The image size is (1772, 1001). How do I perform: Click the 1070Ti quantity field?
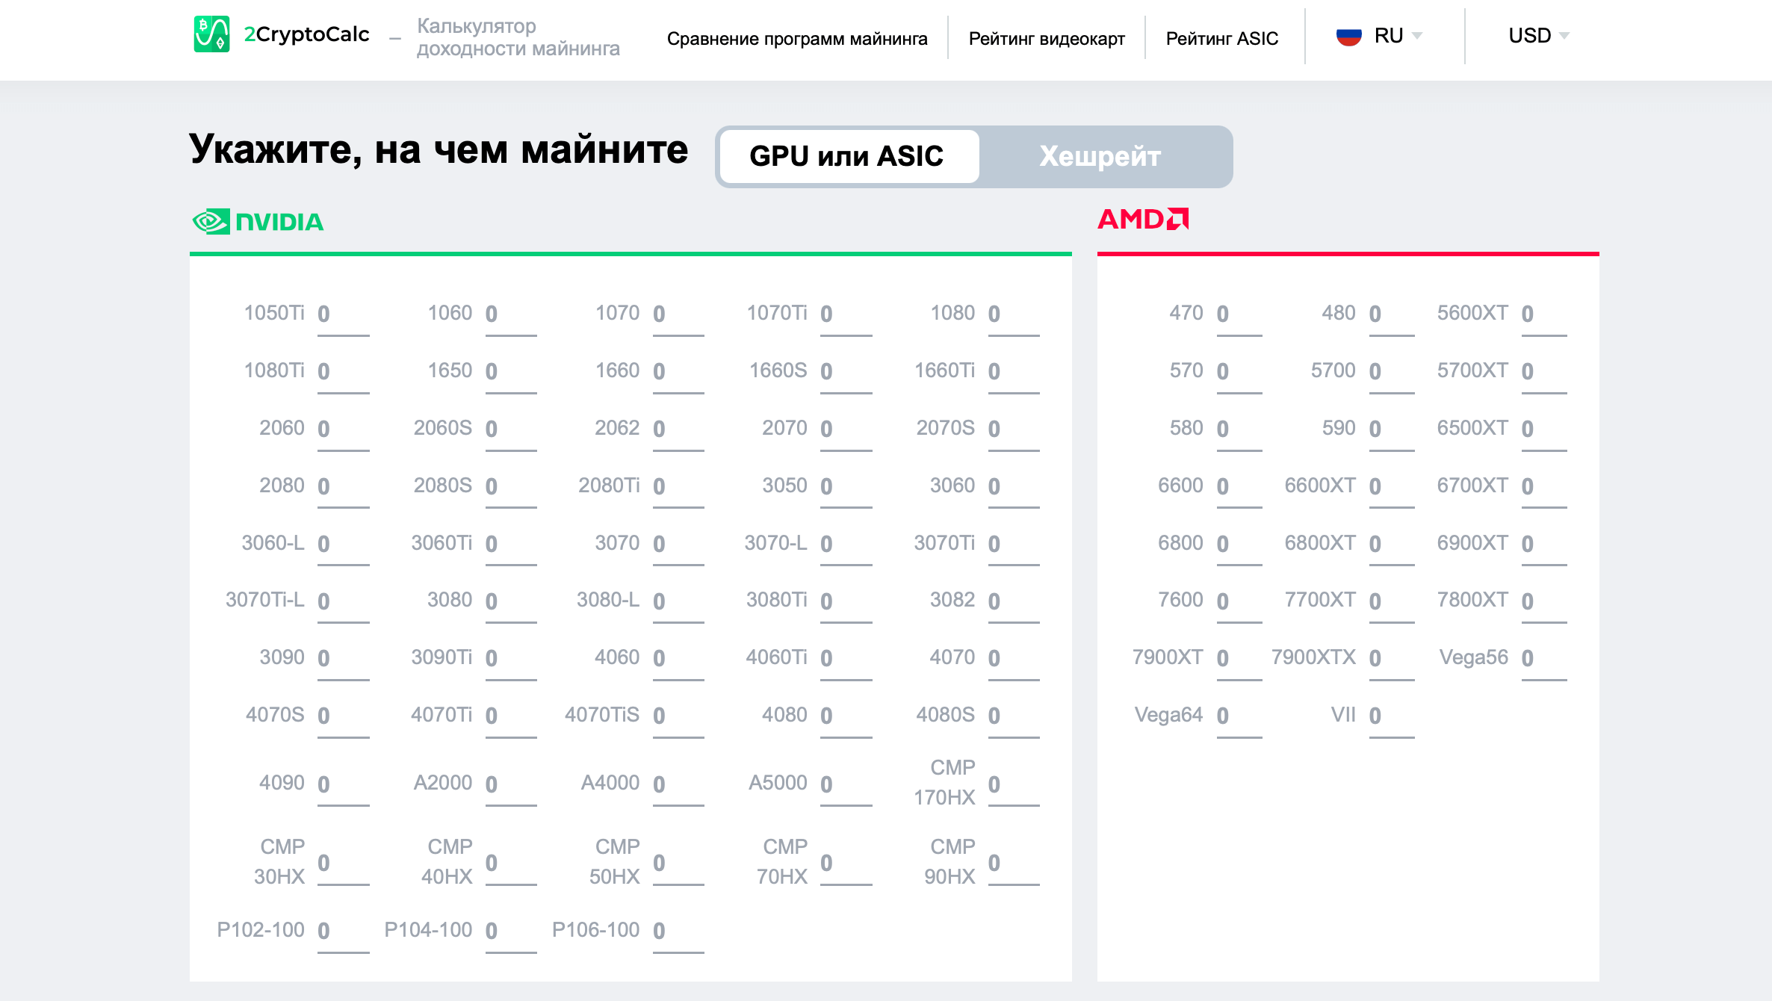tap(846, 314)
